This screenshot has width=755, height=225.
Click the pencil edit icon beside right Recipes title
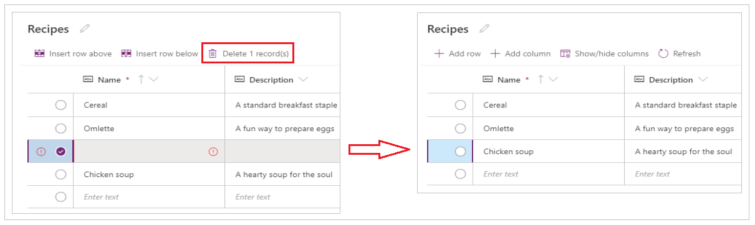pyautogui.click(x=484, y=29)
